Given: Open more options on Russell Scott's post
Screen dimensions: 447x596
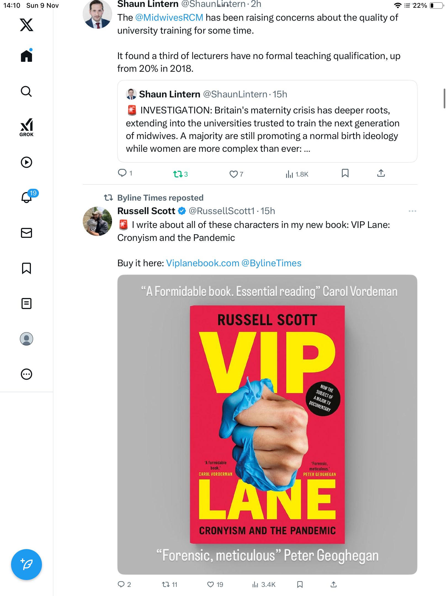Looking at the screenshot, I should (x=412, y=211).
